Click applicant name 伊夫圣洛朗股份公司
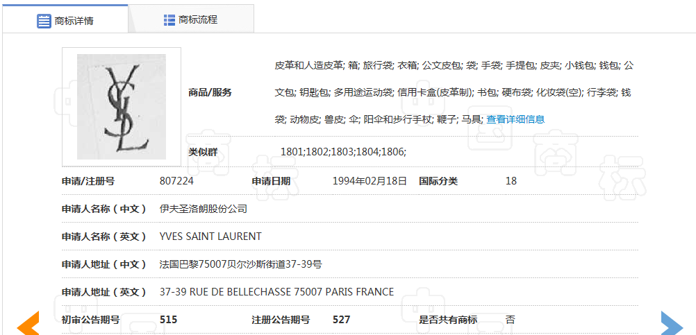This screenshot has height=335, width=696. 203,209
